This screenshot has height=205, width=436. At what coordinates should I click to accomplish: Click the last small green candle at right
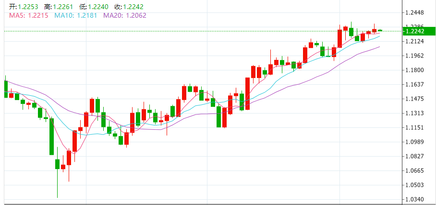click(380, 30)
